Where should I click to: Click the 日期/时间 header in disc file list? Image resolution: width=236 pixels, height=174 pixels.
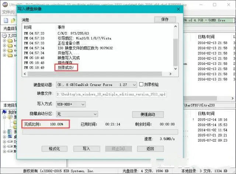[206, 37]
